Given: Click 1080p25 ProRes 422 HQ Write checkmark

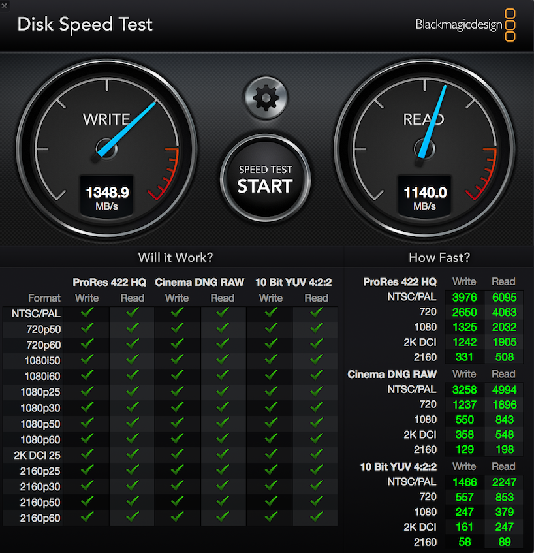Looking at the screenshot, I should (87, 391).
